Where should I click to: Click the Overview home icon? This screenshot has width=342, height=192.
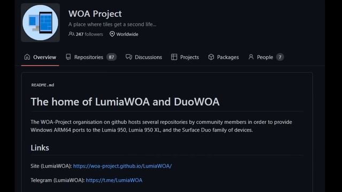pos(27,57)
